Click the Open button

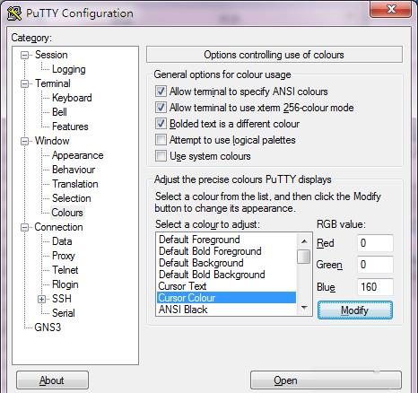pos(326,380)
